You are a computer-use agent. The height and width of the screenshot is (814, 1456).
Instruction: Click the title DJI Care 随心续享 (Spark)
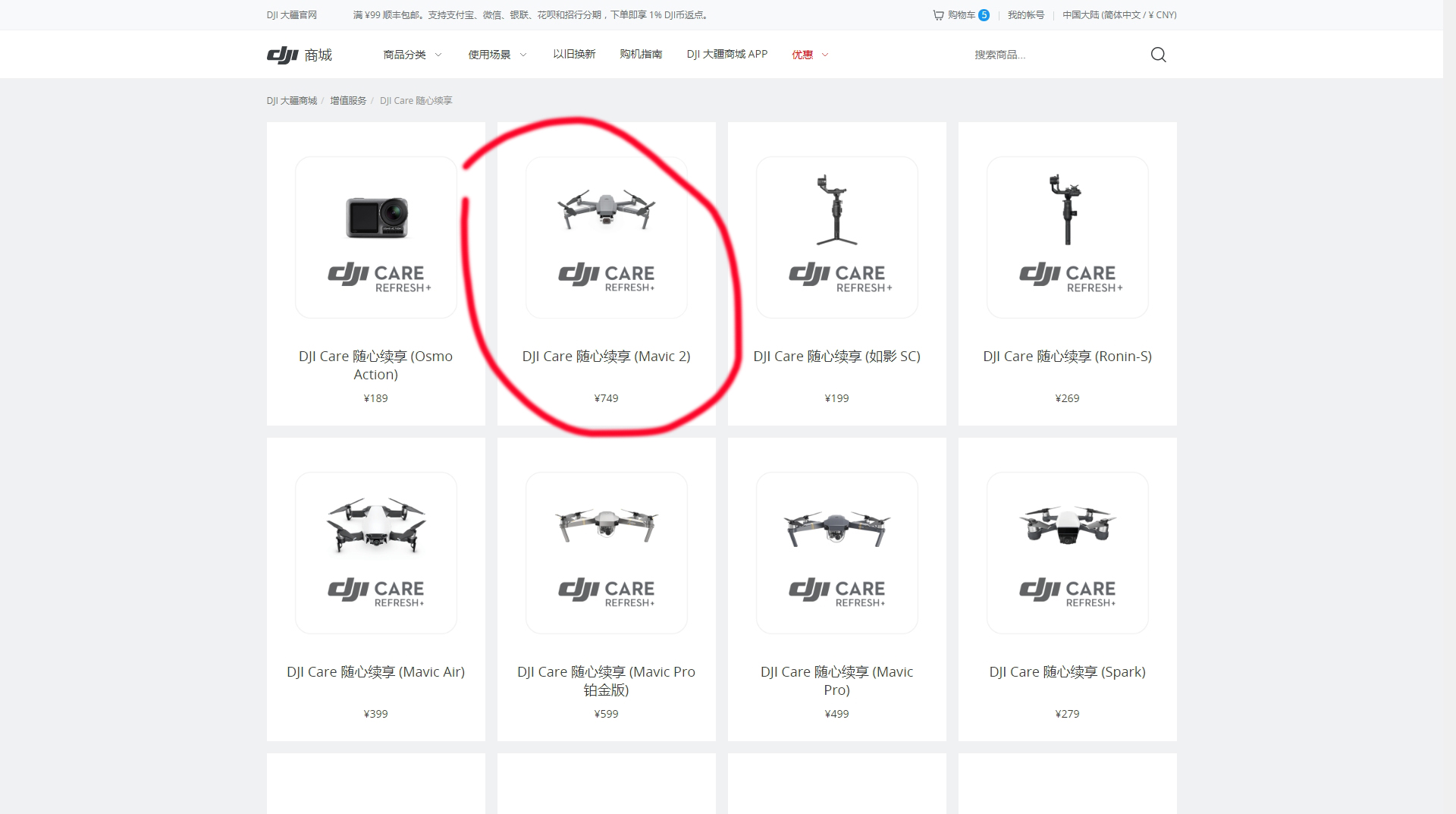pyautogui.click(x=1068, y=671)
